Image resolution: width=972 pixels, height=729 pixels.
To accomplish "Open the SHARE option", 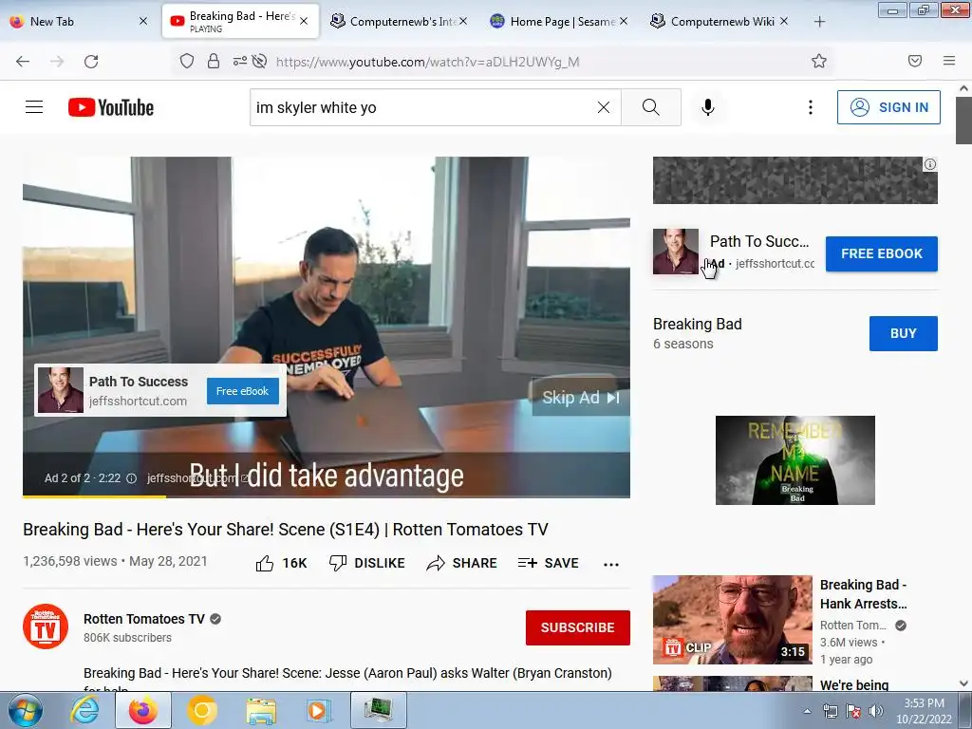I will [x=462, y=563].
